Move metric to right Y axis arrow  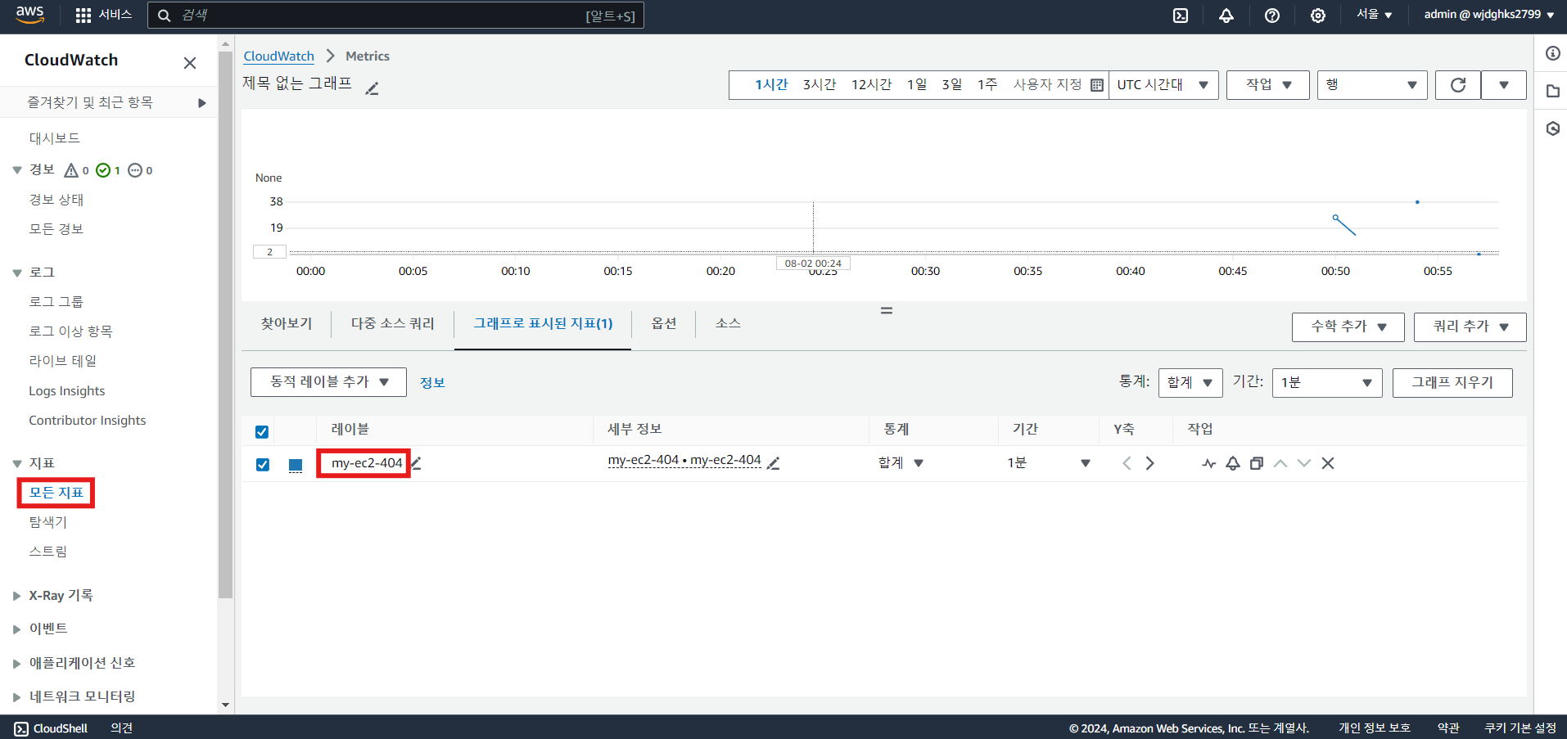pyautogui.click(x=1150, y=463)
